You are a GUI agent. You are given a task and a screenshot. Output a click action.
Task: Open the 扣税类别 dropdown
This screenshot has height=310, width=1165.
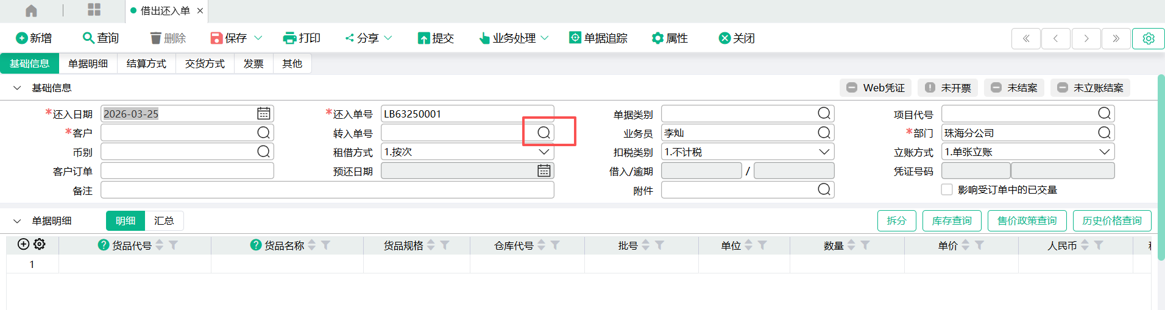coord(824,152)
